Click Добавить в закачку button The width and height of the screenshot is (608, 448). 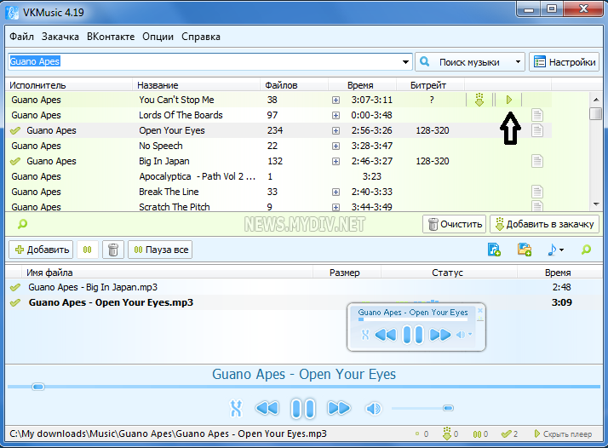[x=544, y=224]
